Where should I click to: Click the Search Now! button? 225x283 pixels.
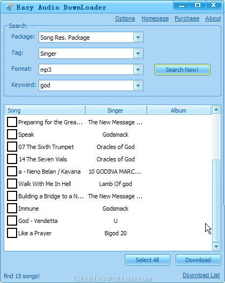182,70
